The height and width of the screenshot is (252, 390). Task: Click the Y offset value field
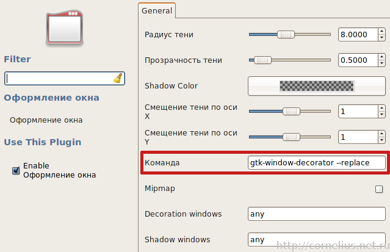point(358,137)
